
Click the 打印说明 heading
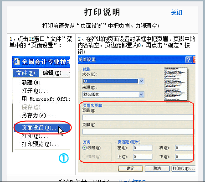[x=102, y=12]
